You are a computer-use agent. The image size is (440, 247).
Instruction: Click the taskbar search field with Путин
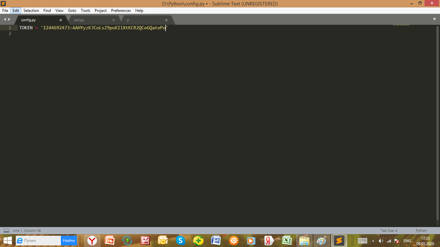tap(38, 241)
